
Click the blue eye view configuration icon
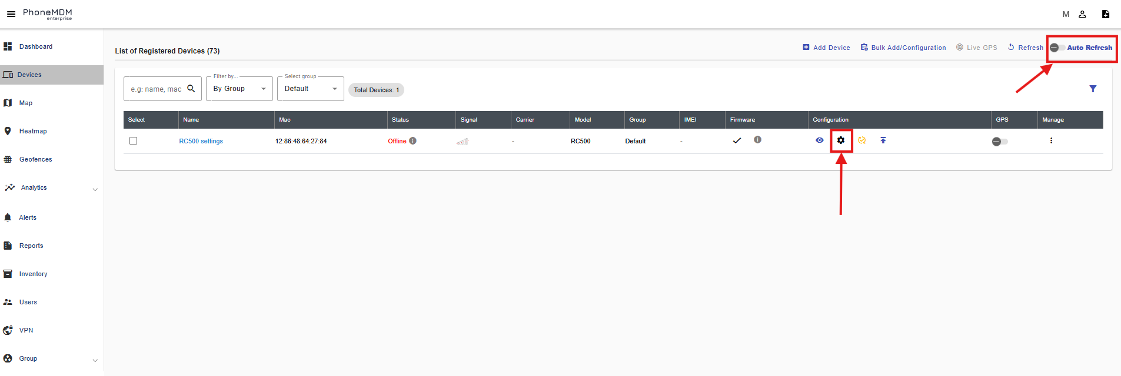tap(819, 140)
